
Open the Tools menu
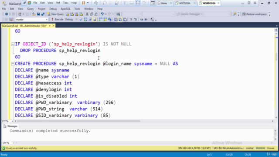77,9
